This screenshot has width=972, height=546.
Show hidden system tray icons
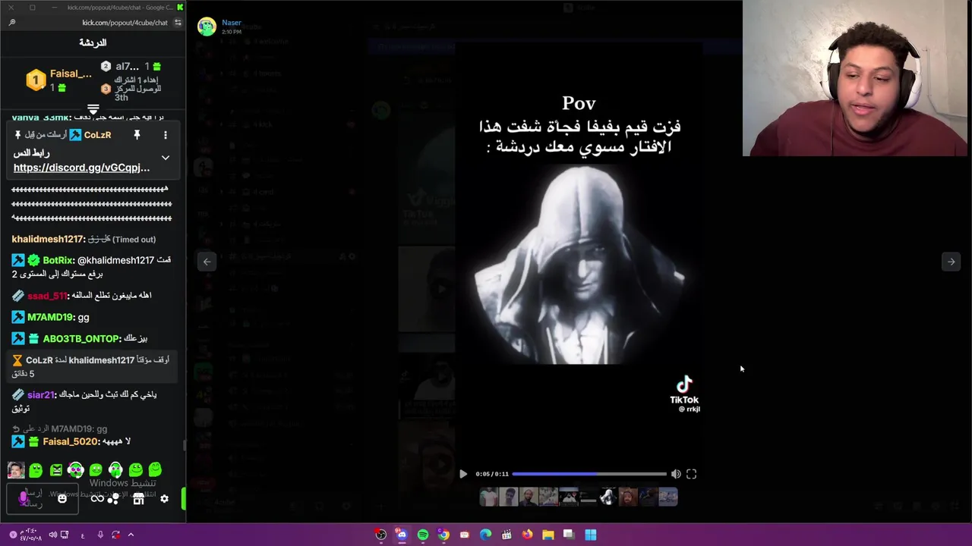131,535
